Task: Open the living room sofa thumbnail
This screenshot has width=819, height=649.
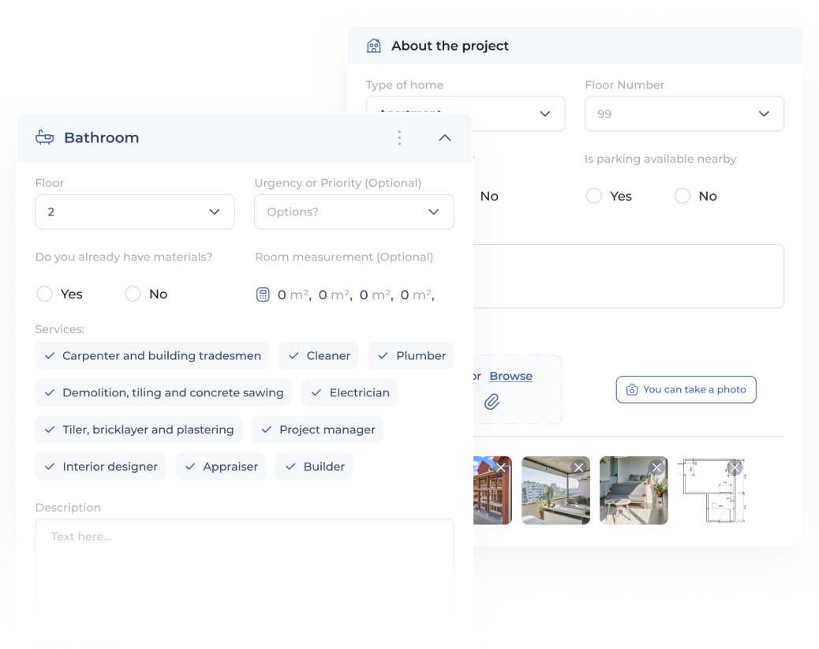Action: coord(634,490)
